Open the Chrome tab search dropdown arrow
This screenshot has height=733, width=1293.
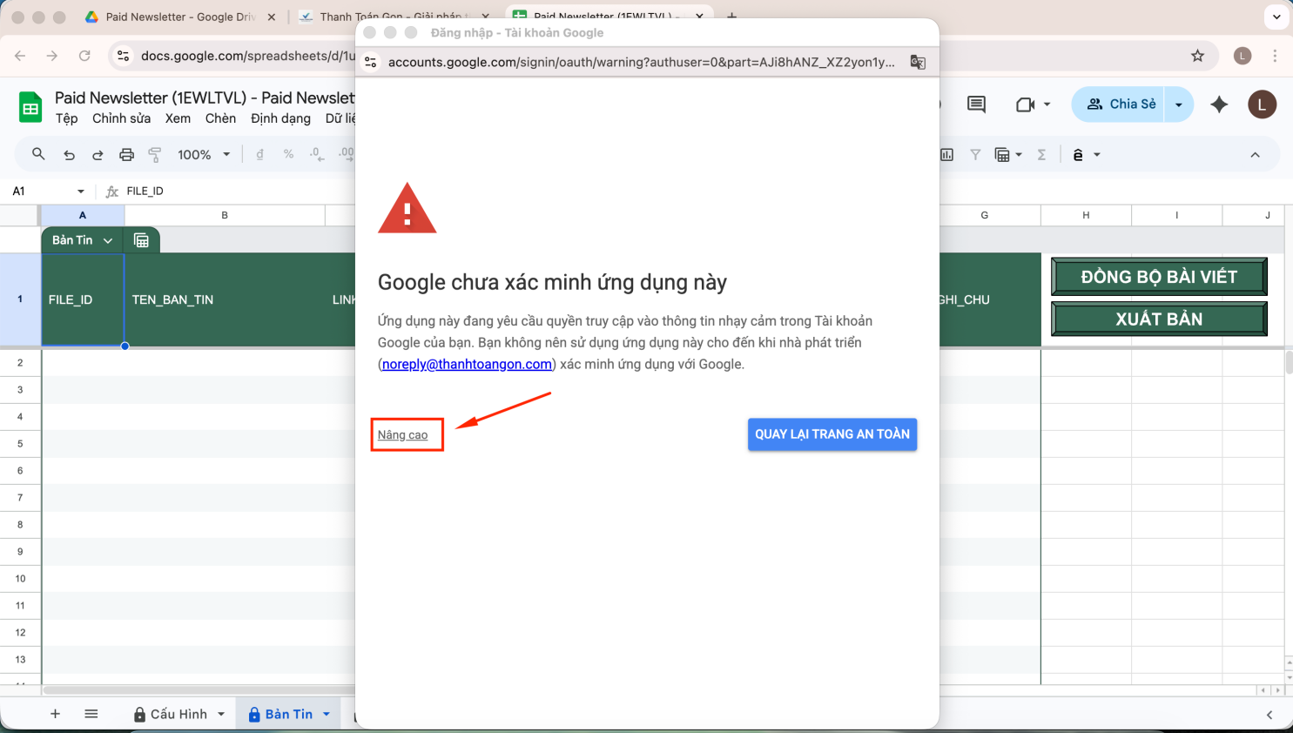[x=1276, y=17]
